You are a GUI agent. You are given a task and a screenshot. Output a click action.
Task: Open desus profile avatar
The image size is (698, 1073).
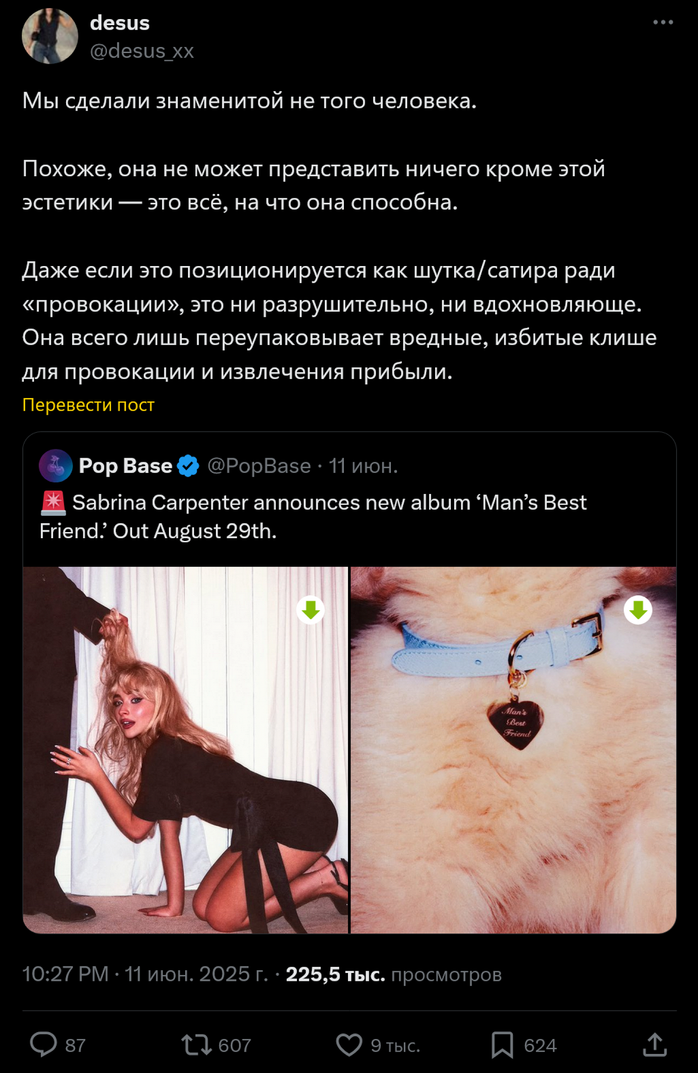tap(50, 36)
